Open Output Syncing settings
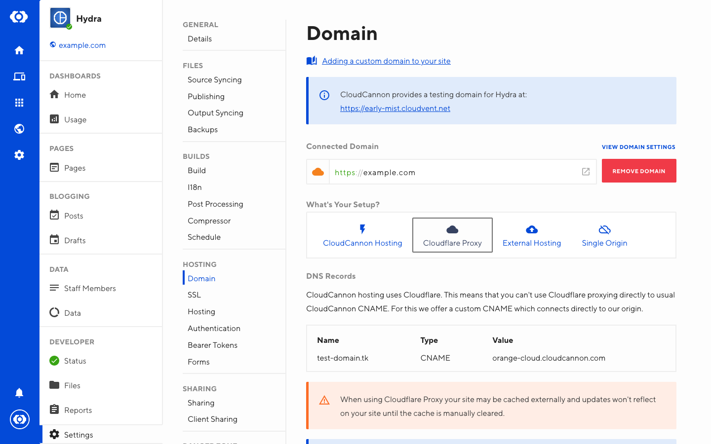Screen dimensions: 711x444 tap(215, 113)
